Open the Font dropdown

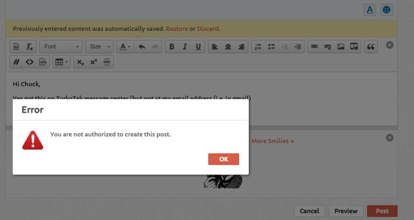coord(61,47)
